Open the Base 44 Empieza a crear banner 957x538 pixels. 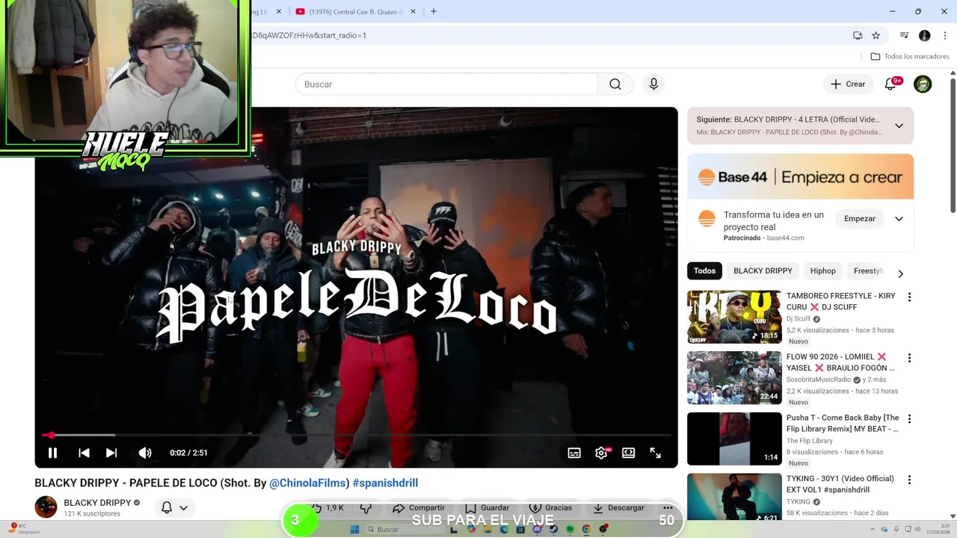[800, 177]
